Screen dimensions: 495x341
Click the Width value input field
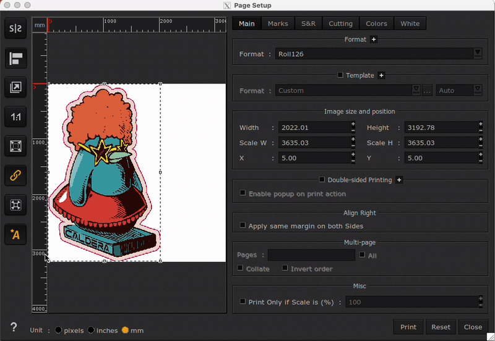[314, 128]
